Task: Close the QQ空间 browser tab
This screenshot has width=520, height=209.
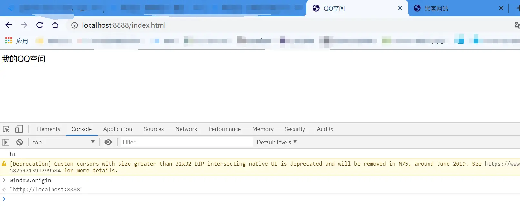Action: (400, 8)
